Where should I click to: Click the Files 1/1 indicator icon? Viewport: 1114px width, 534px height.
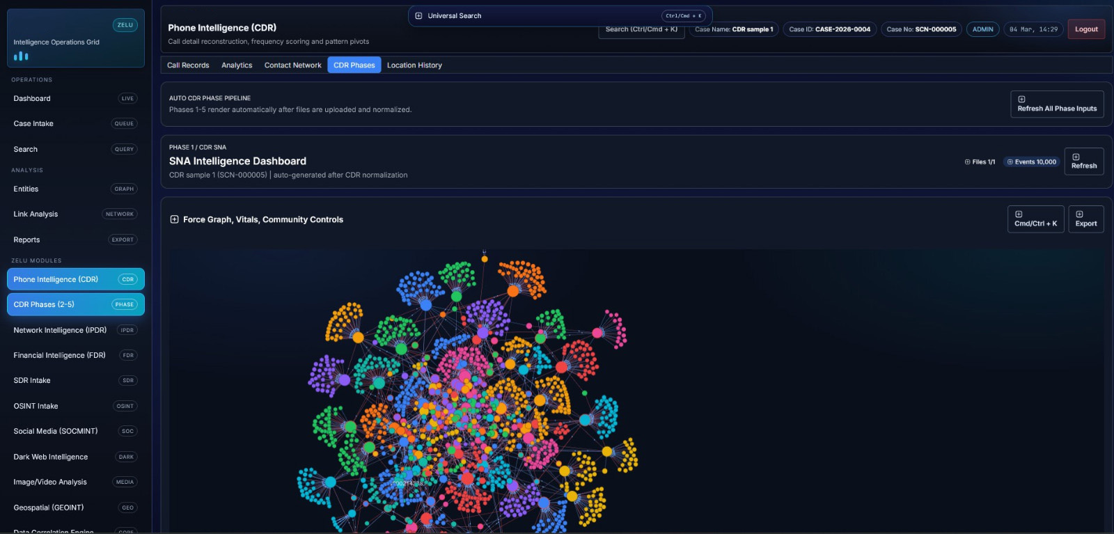967,162
